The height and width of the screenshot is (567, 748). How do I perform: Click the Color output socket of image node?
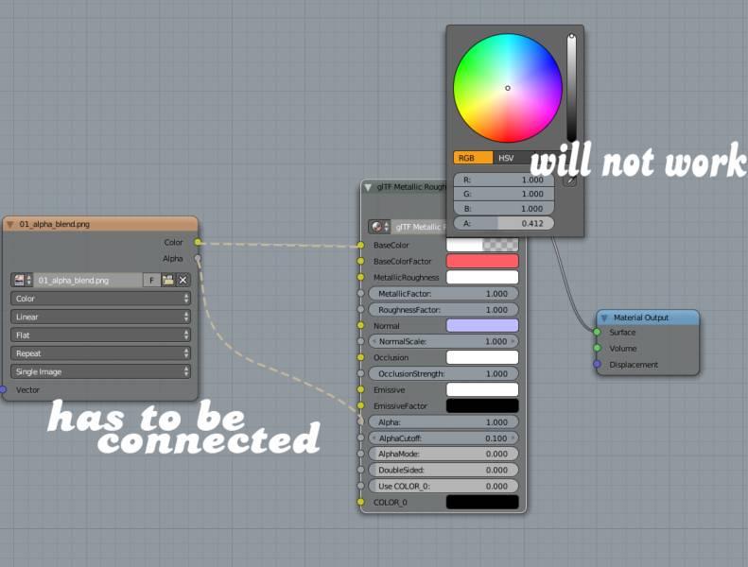pos(198,242)
